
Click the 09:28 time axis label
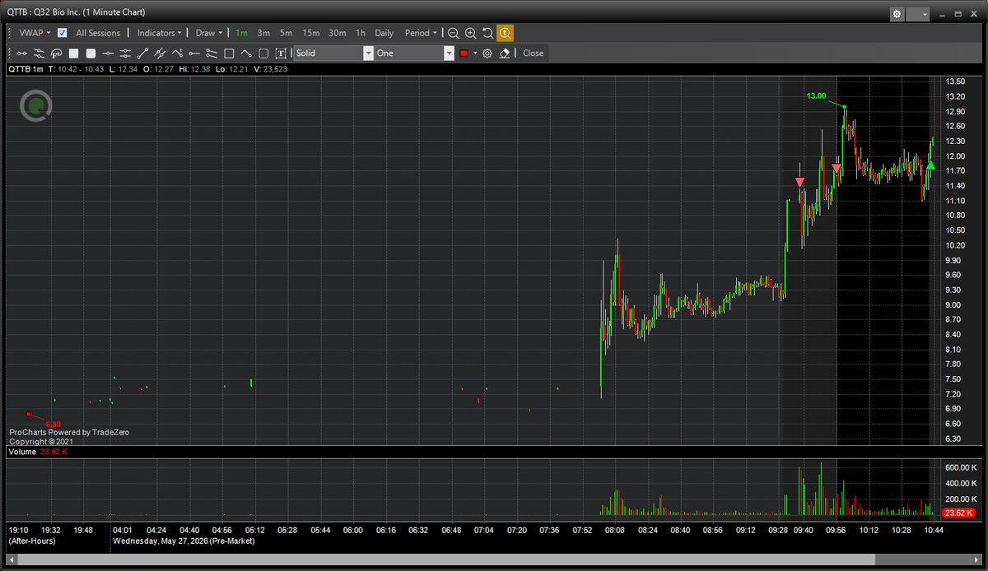(x=778, y=530)
